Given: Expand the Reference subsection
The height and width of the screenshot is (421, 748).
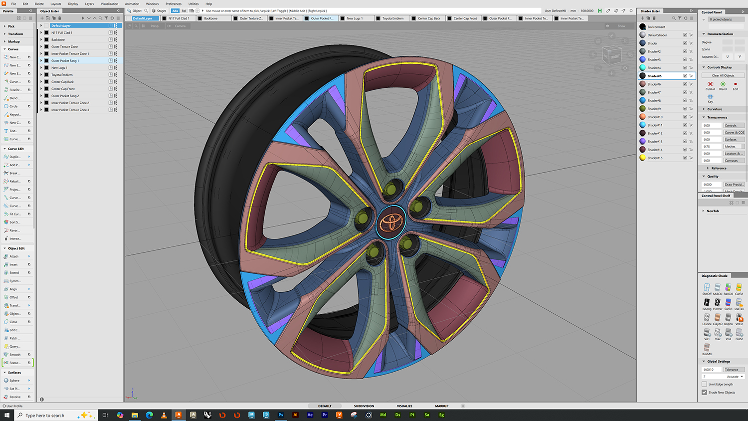Looking at the screenshot, I should pyautogui.click(x=708, y=168).
